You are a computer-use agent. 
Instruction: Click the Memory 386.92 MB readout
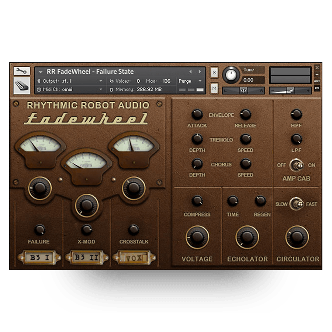point(149,90)
